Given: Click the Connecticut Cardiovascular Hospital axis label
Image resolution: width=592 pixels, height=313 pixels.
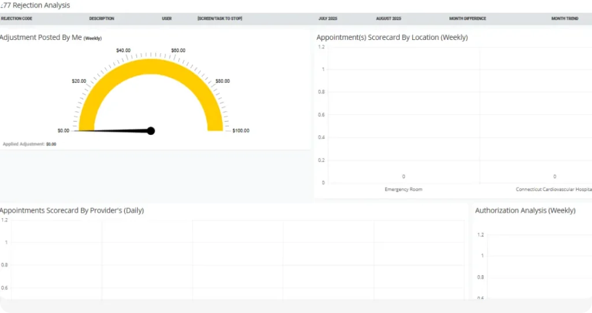Looking at the screenshot, I should (x=554, y=189).
